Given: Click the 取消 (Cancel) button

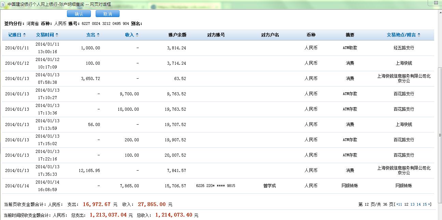Looking at the screenshot, I should point(107,14).
